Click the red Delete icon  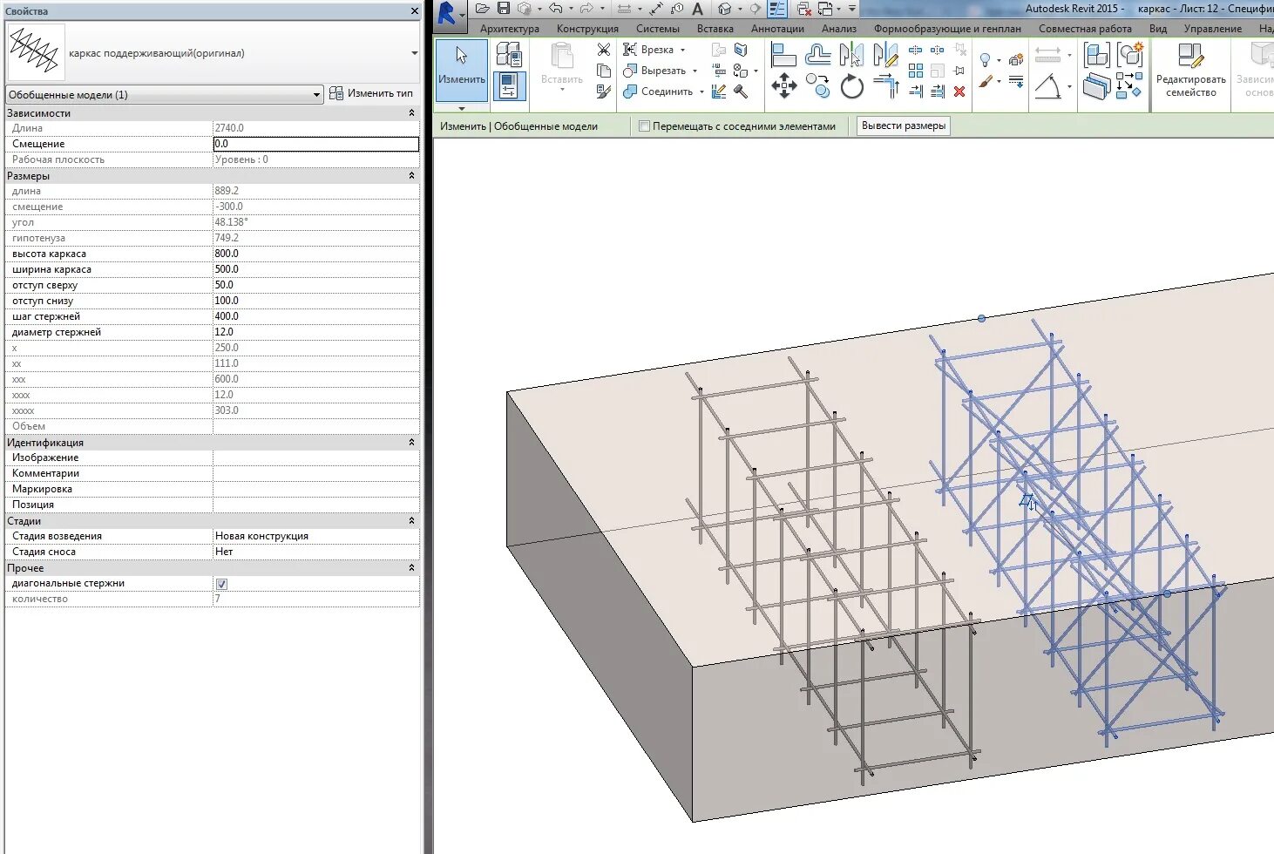(959, 91)
